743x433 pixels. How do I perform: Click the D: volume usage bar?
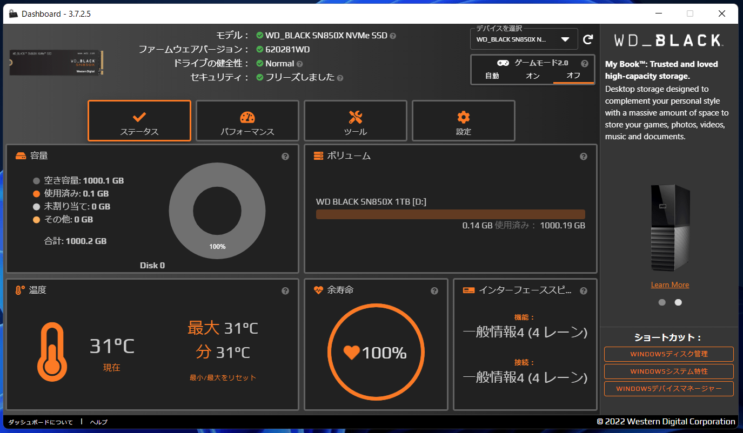tap(451, 214)
